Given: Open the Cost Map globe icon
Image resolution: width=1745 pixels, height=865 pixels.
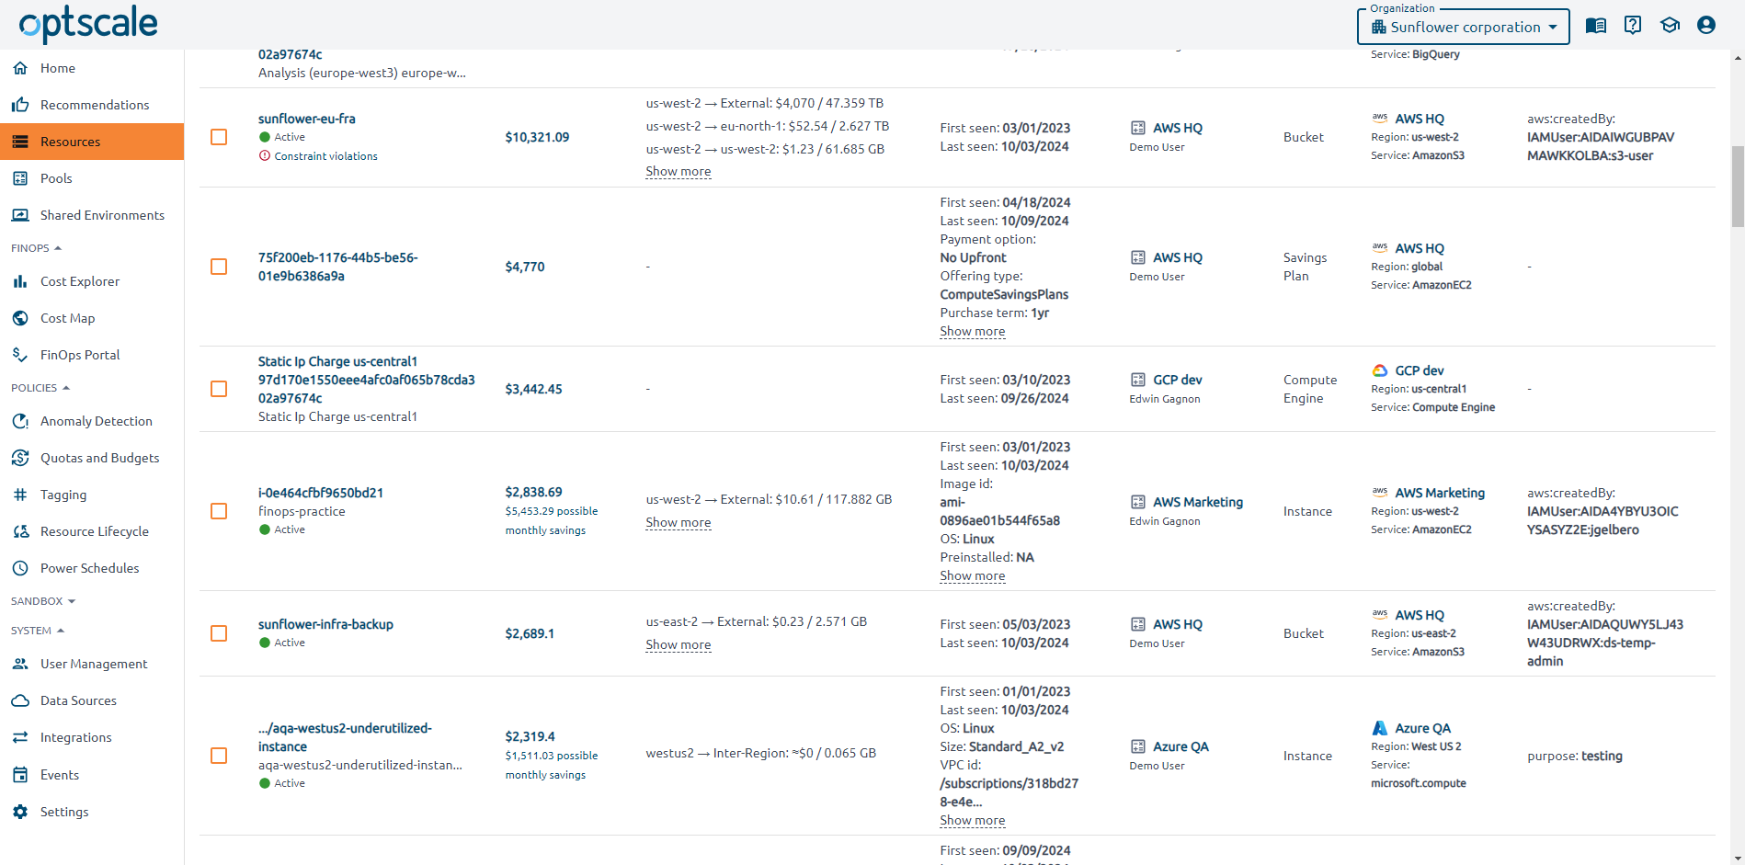Looking at the screenshot, I should pos(20,318).
